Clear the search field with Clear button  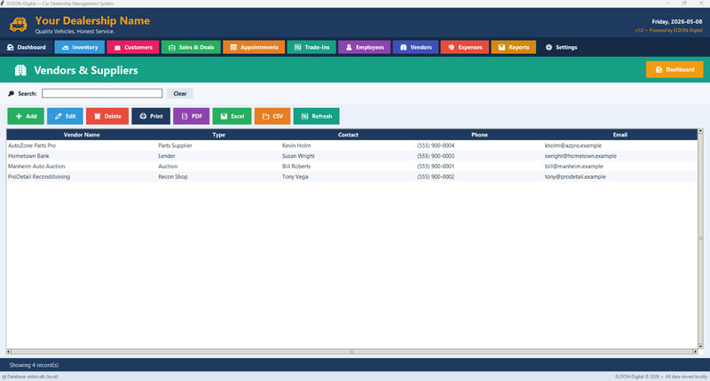(x=180, y=94)
